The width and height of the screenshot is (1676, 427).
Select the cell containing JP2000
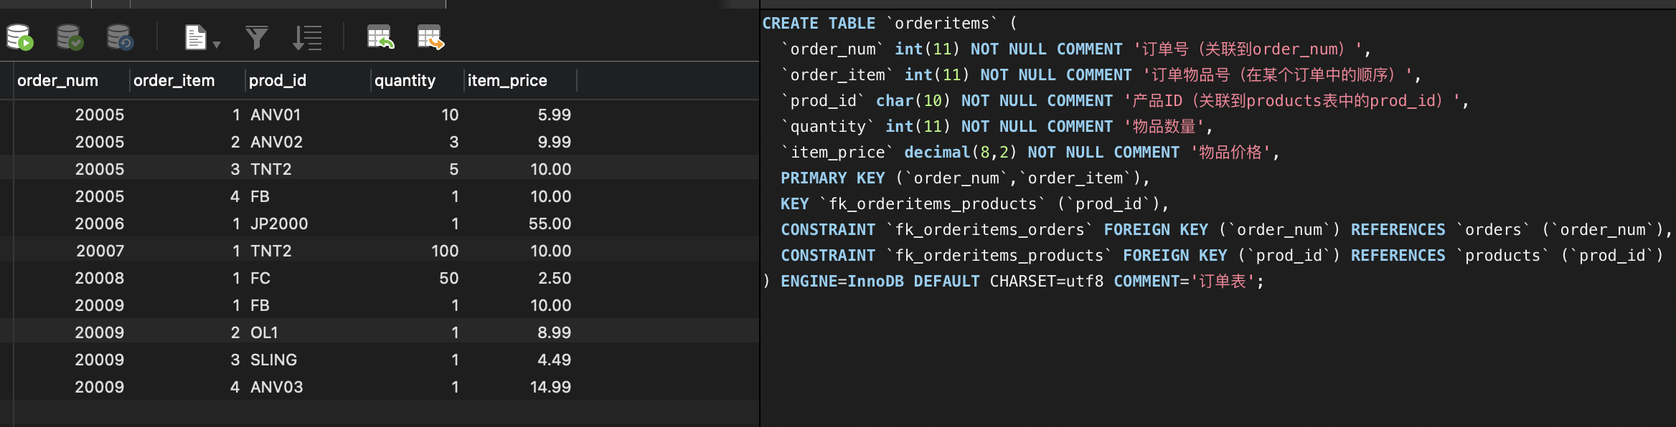[x=279, y=224]
